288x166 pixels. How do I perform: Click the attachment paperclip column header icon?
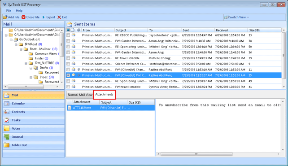tap(79, 30)
